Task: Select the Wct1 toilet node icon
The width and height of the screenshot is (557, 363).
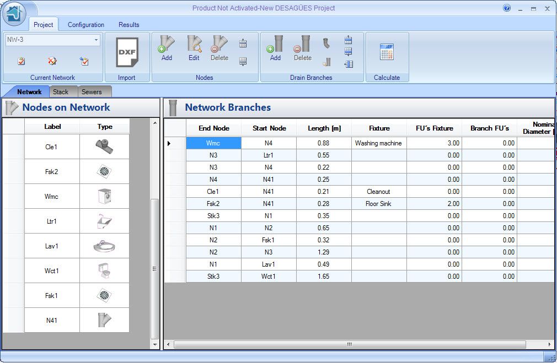Action: coord(104,270)
